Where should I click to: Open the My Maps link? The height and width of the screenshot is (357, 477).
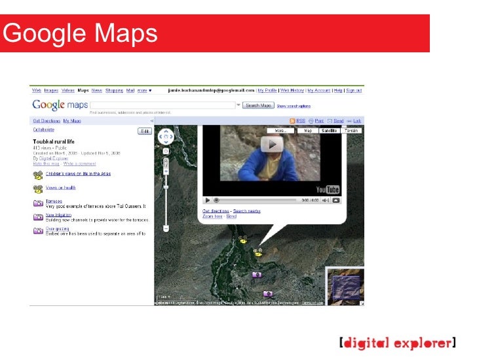click(x=72, y=121)
